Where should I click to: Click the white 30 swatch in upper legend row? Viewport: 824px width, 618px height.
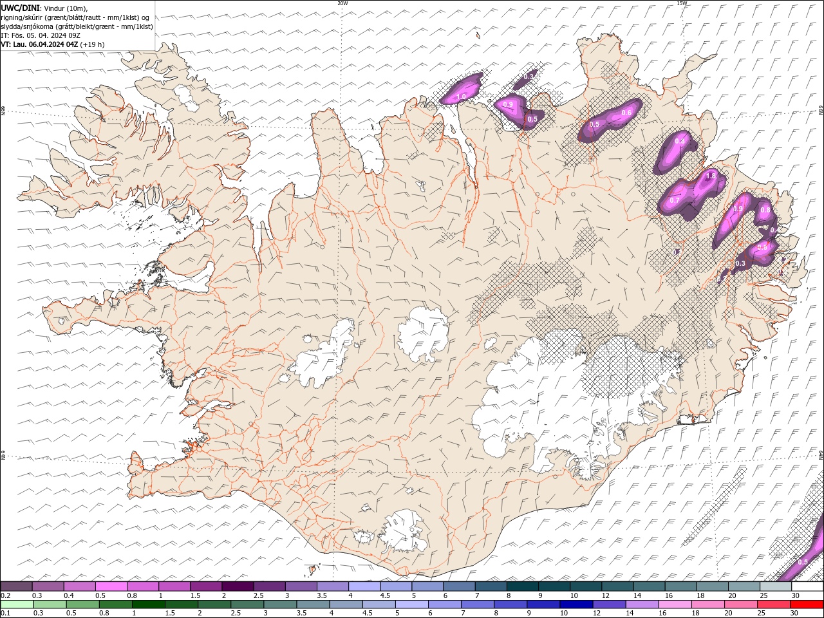(x=807, y=586)
